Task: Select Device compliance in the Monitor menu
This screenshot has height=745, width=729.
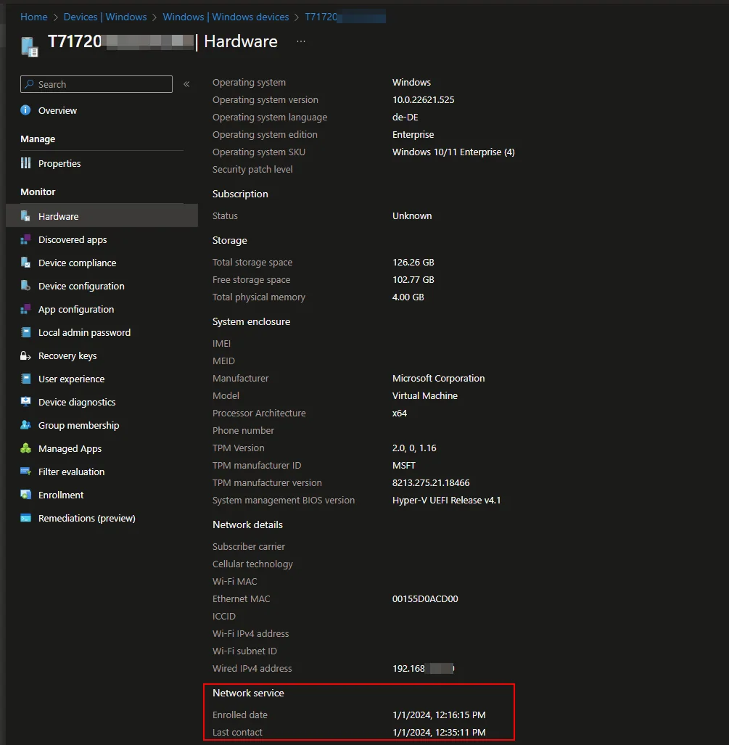Action: (x=102, y=263)
